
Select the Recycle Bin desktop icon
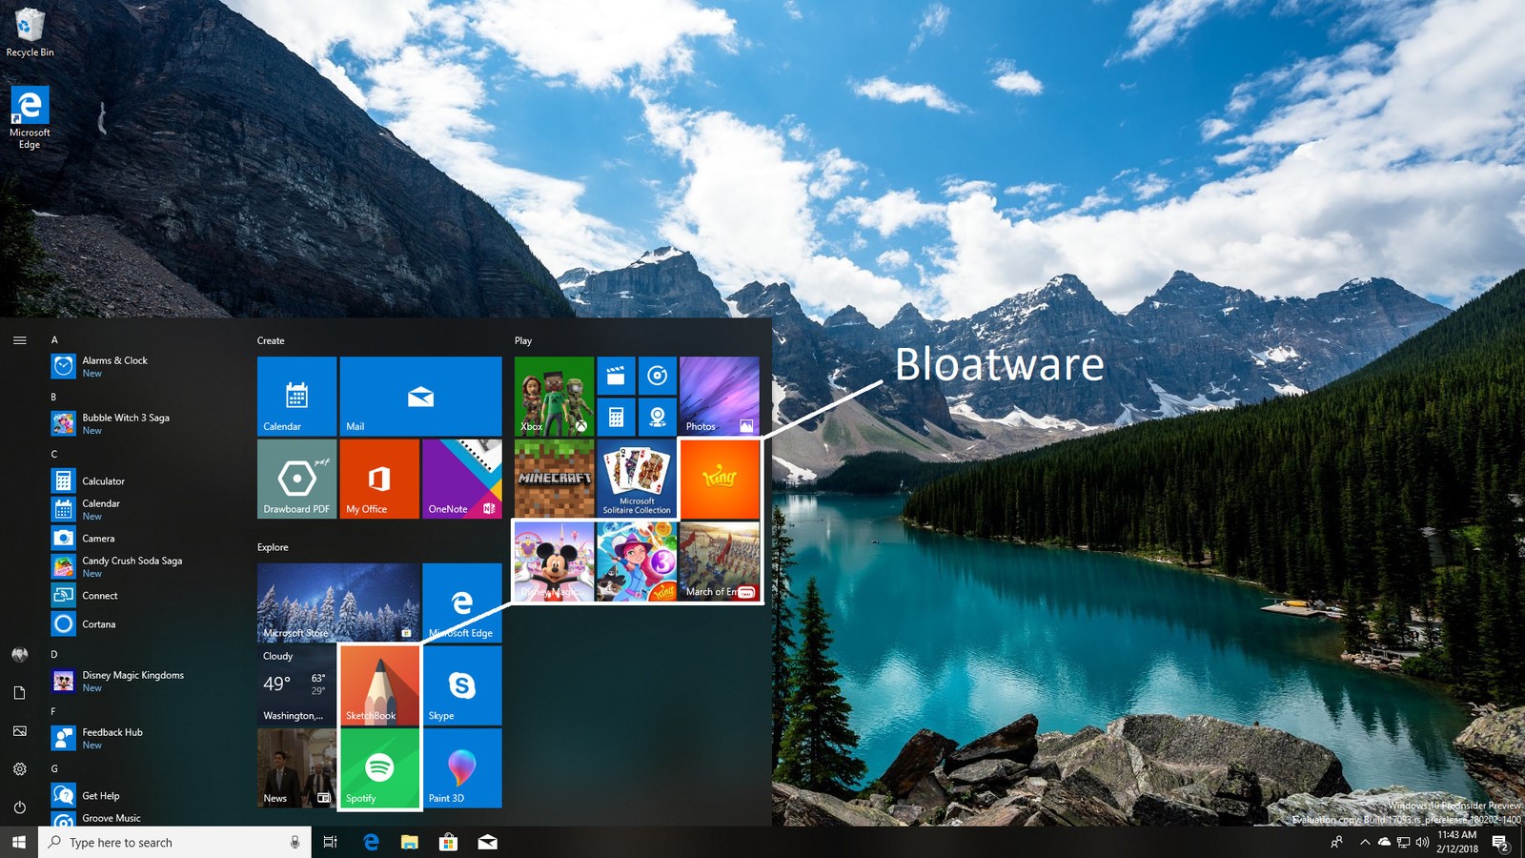30,32
